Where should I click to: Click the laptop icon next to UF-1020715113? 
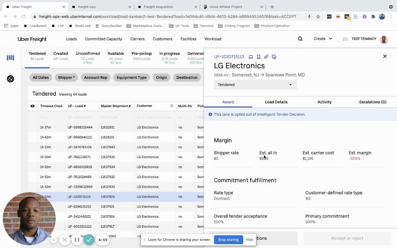click(x=251, y=57)
